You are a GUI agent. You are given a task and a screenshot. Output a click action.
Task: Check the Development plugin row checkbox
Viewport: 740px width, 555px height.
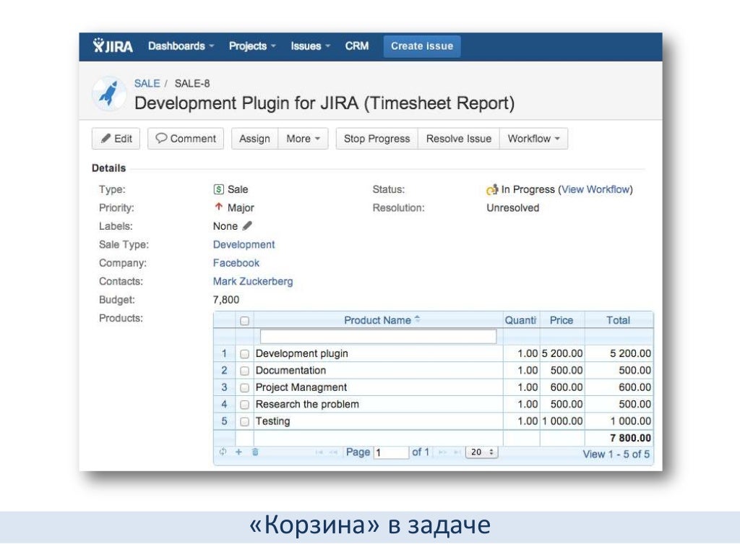click(x=244, y=354)
